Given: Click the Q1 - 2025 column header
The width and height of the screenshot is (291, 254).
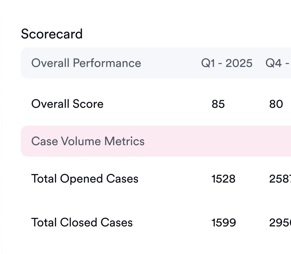Looking at the screenshot, I should click(x=227, y=63).
